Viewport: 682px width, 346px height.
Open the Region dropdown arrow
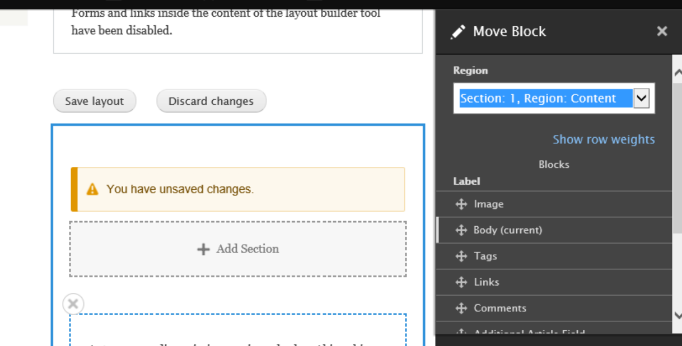pos(642,98)
